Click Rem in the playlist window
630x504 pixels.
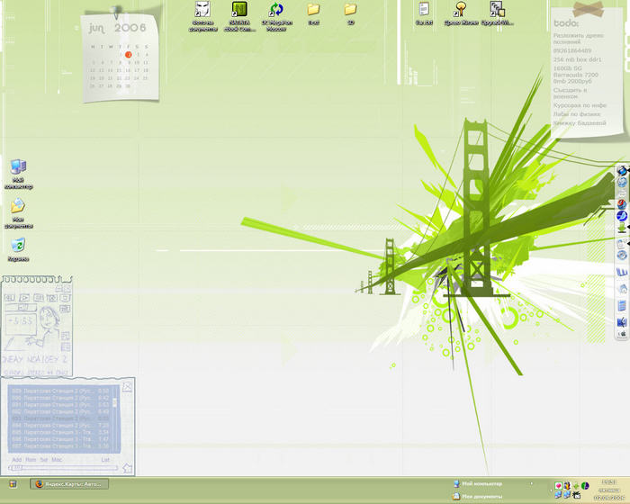pos(31,459)
